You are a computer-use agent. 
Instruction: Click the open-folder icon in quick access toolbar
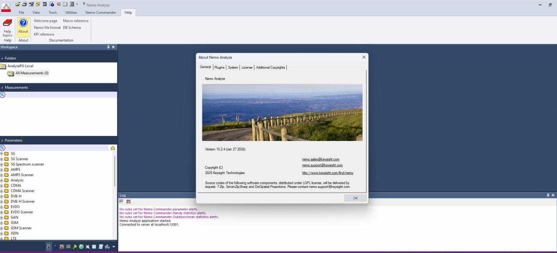pos(18,4)
